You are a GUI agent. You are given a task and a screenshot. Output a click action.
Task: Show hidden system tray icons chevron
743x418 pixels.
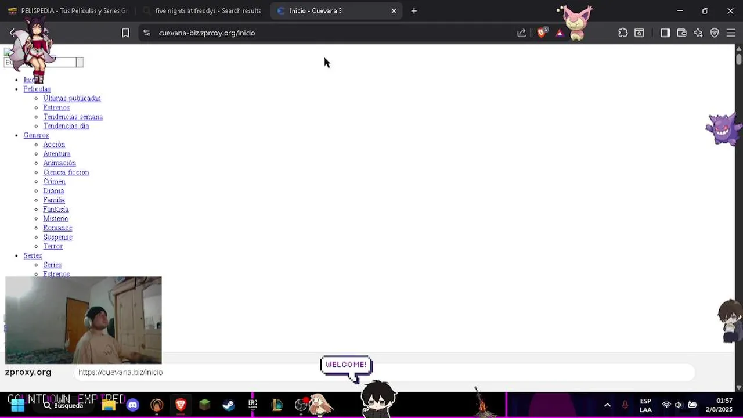[607, 405]
